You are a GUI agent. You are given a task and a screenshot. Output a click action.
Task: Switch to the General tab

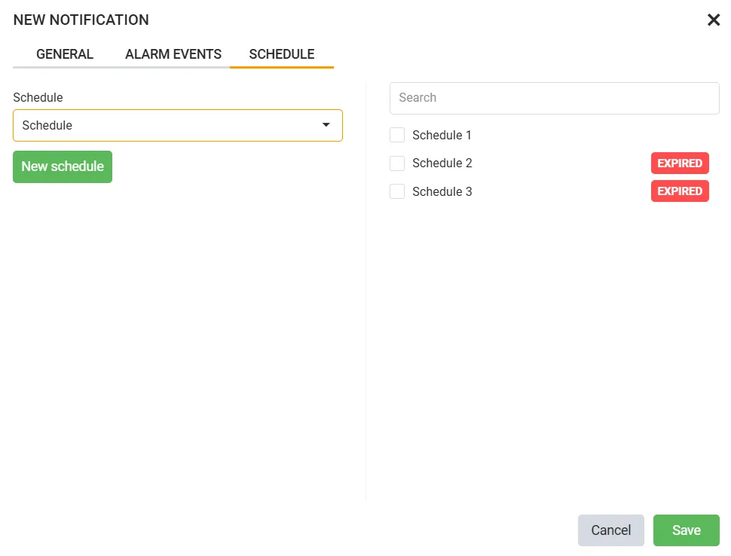[x=65, y=54]
